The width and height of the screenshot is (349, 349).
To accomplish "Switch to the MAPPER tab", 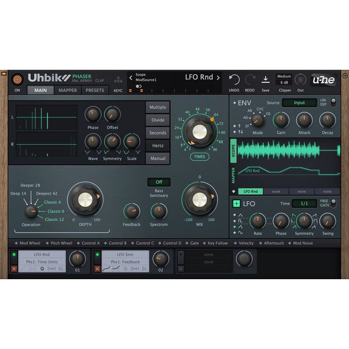I will 67,90.
